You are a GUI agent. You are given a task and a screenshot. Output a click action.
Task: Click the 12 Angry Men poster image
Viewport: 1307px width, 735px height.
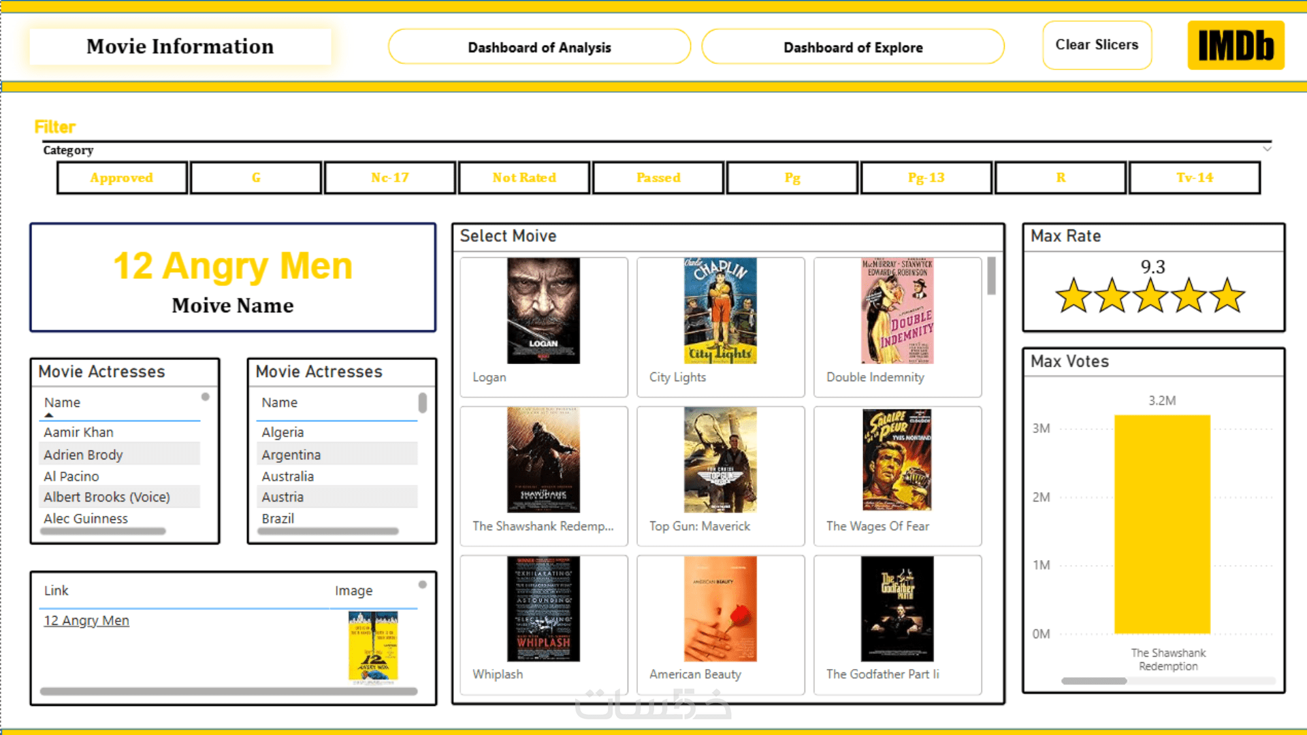pos(373,647)
